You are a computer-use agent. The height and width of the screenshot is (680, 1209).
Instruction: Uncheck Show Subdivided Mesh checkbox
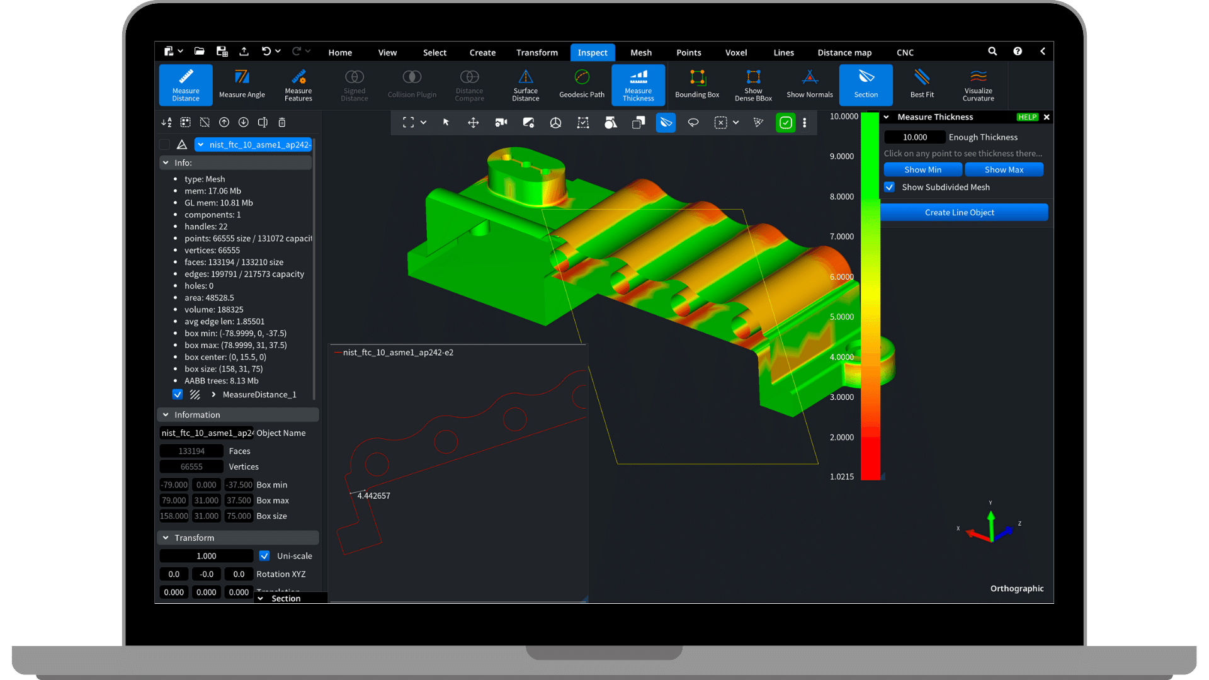(889, 187)
